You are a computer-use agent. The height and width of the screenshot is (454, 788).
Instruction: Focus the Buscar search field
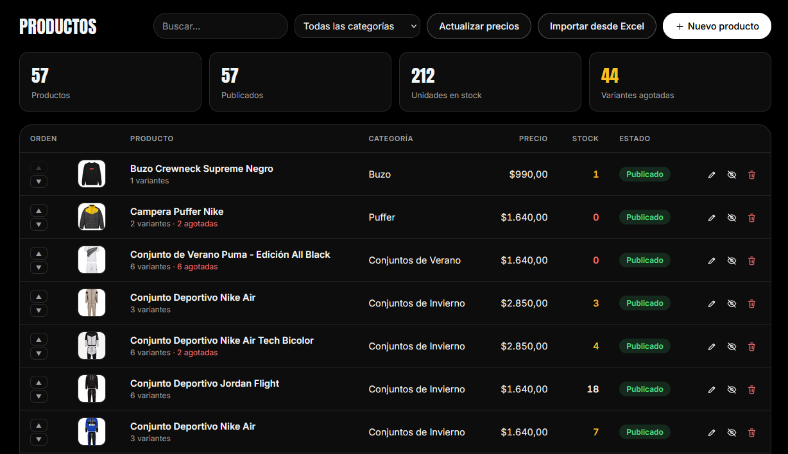click(x=221, y=26)
